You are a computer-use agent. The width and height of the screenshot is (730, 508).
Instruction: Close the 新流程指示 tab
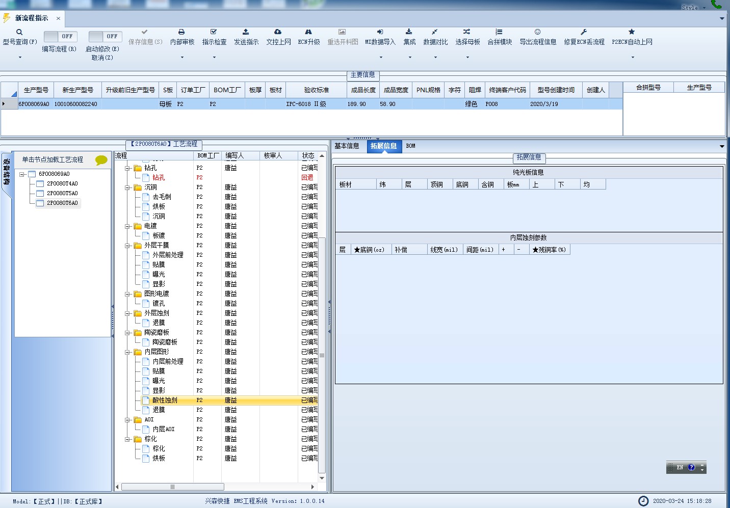58,18
